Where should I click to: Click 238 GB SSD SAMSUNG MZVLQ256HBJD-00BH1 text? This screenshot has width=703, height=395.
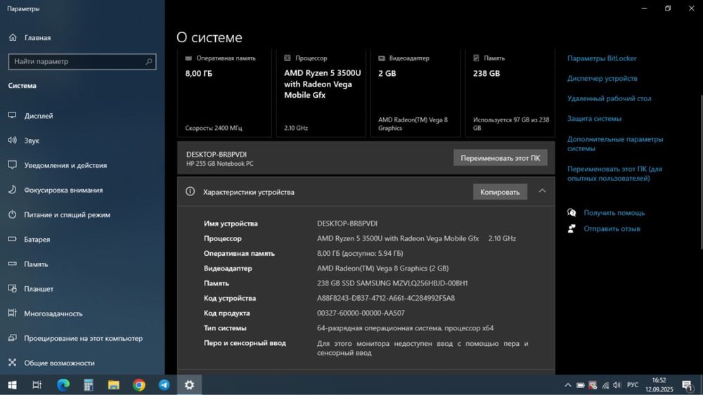392,283
